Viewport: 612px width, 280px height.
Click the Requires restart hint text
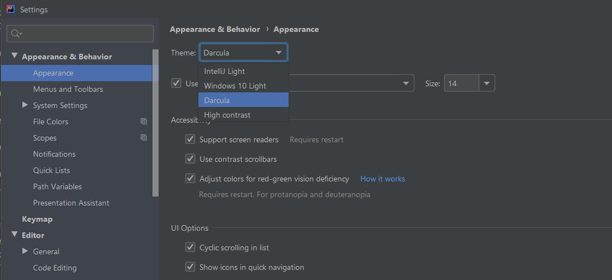317,139
